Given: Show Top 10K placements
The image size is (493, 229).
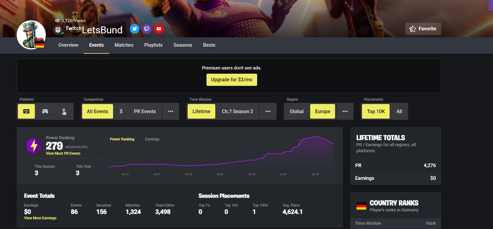Looking at the screenshot, I should 376,111.
